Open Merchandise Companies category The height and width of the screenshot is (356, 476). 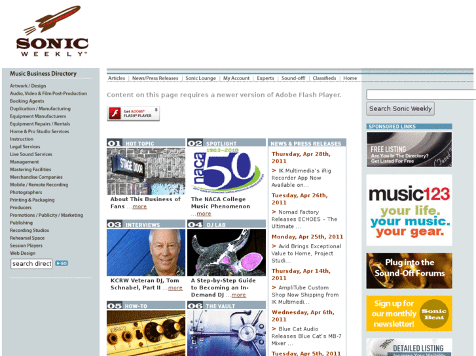pyautogui.click(x=36, y=177)
